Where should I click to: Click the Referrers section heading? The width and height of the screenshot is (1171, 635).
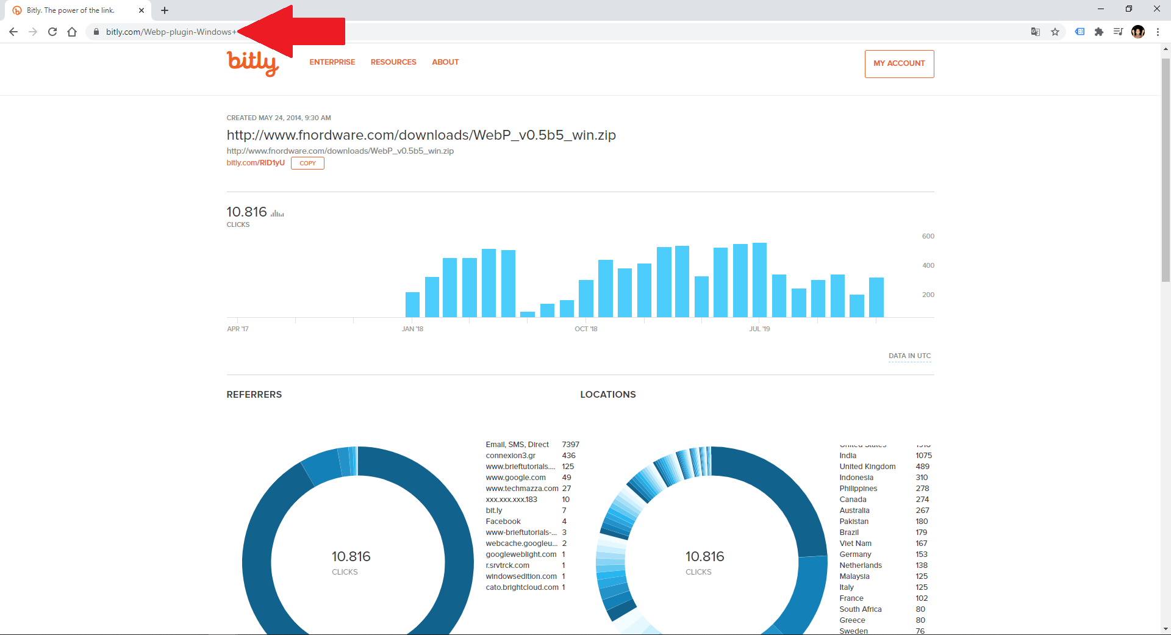[x=254, y=395]
